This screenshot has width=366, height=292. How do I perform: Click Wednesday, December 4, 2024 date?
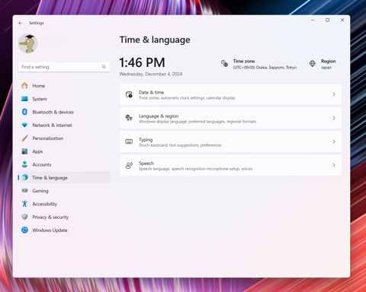pyautogui.click(x=151, y=74)
